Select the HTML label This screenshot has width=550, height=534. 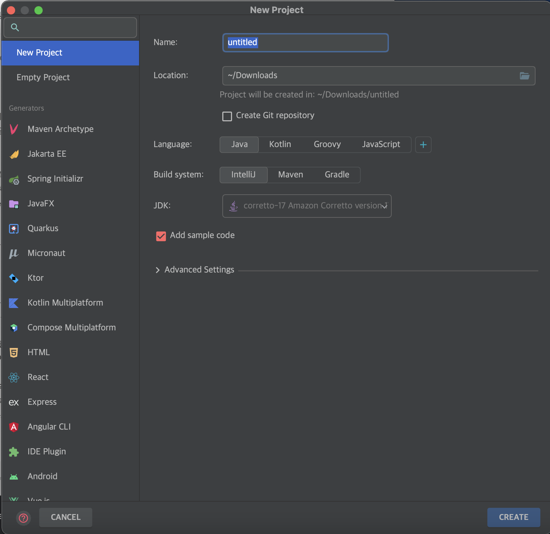(39, 352)
